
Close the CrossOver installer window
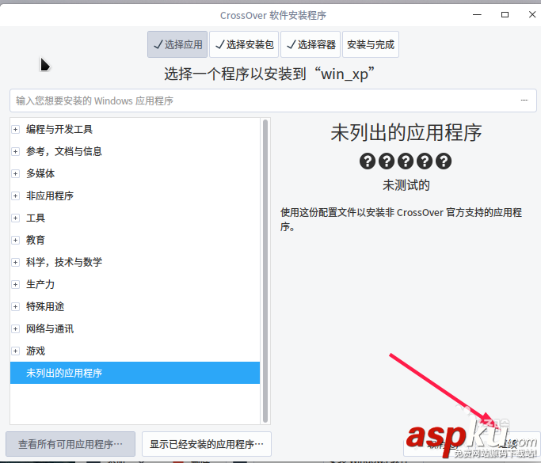pyautogui.click(x=532, y=14)
